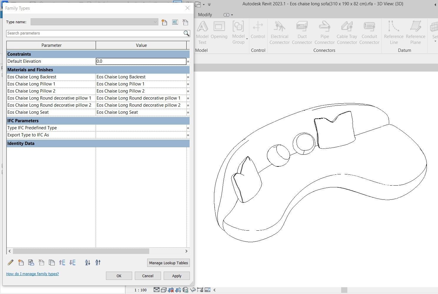Click the Eos Chaise Long Backrest value cell
The width and height of the screenshot is (438, 294).
tap(141, 77)
